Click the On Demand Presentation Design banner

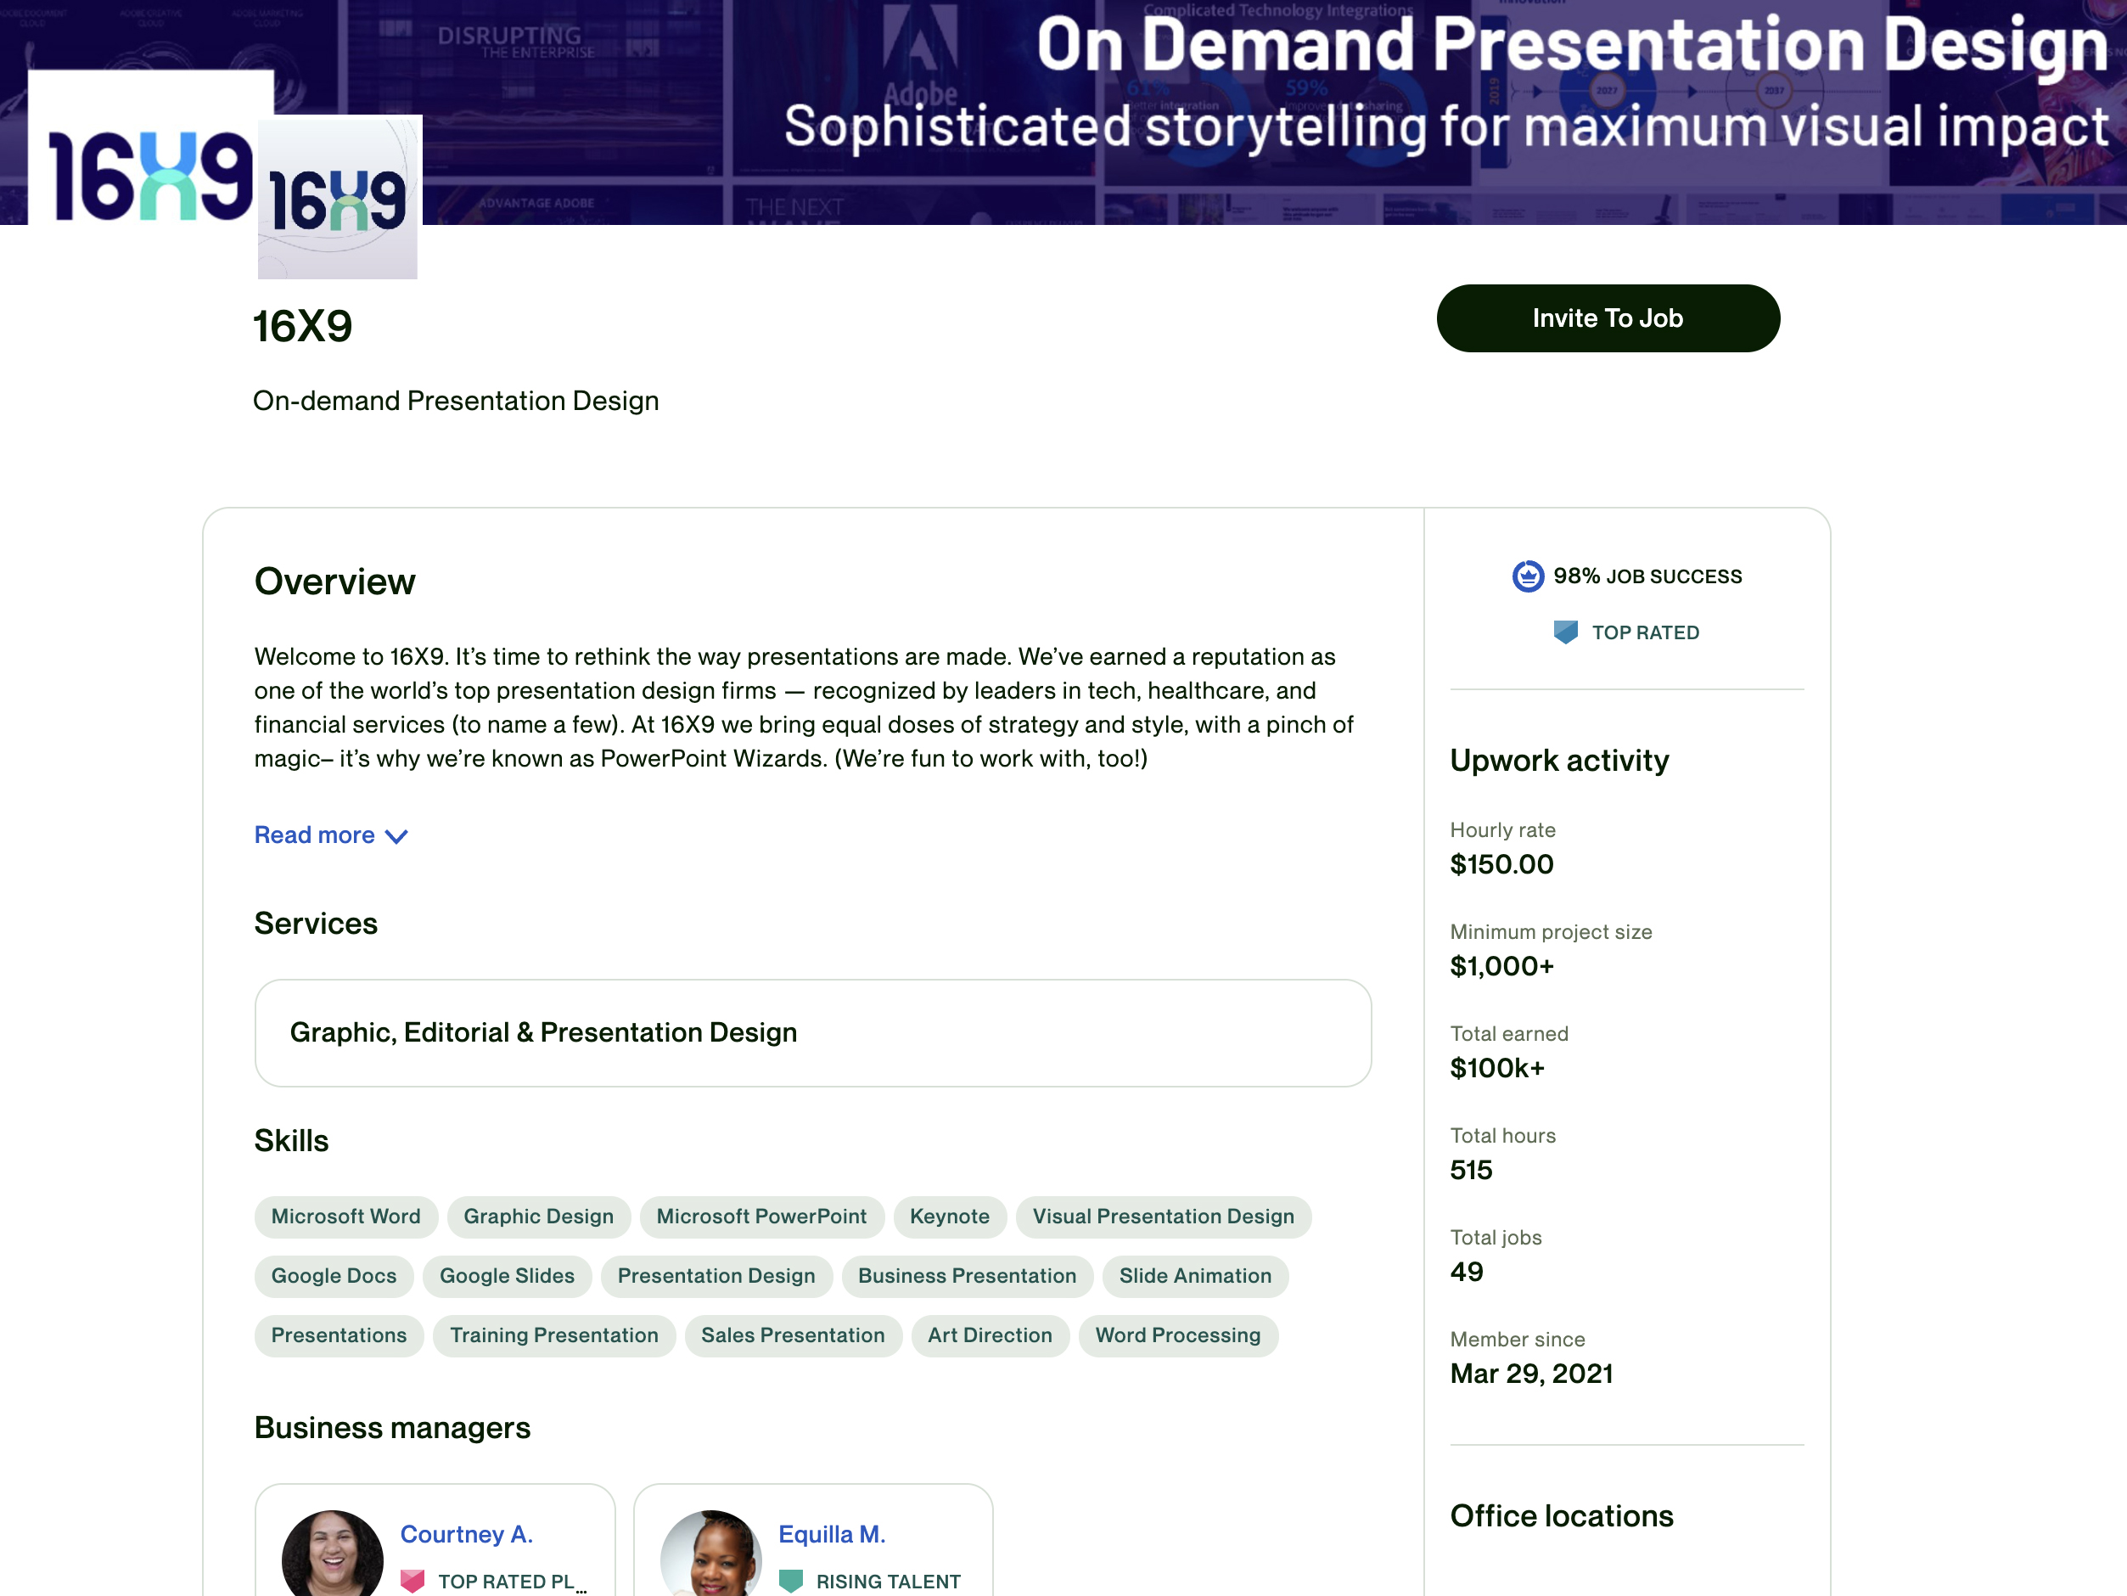click(x=1063, y=113)
